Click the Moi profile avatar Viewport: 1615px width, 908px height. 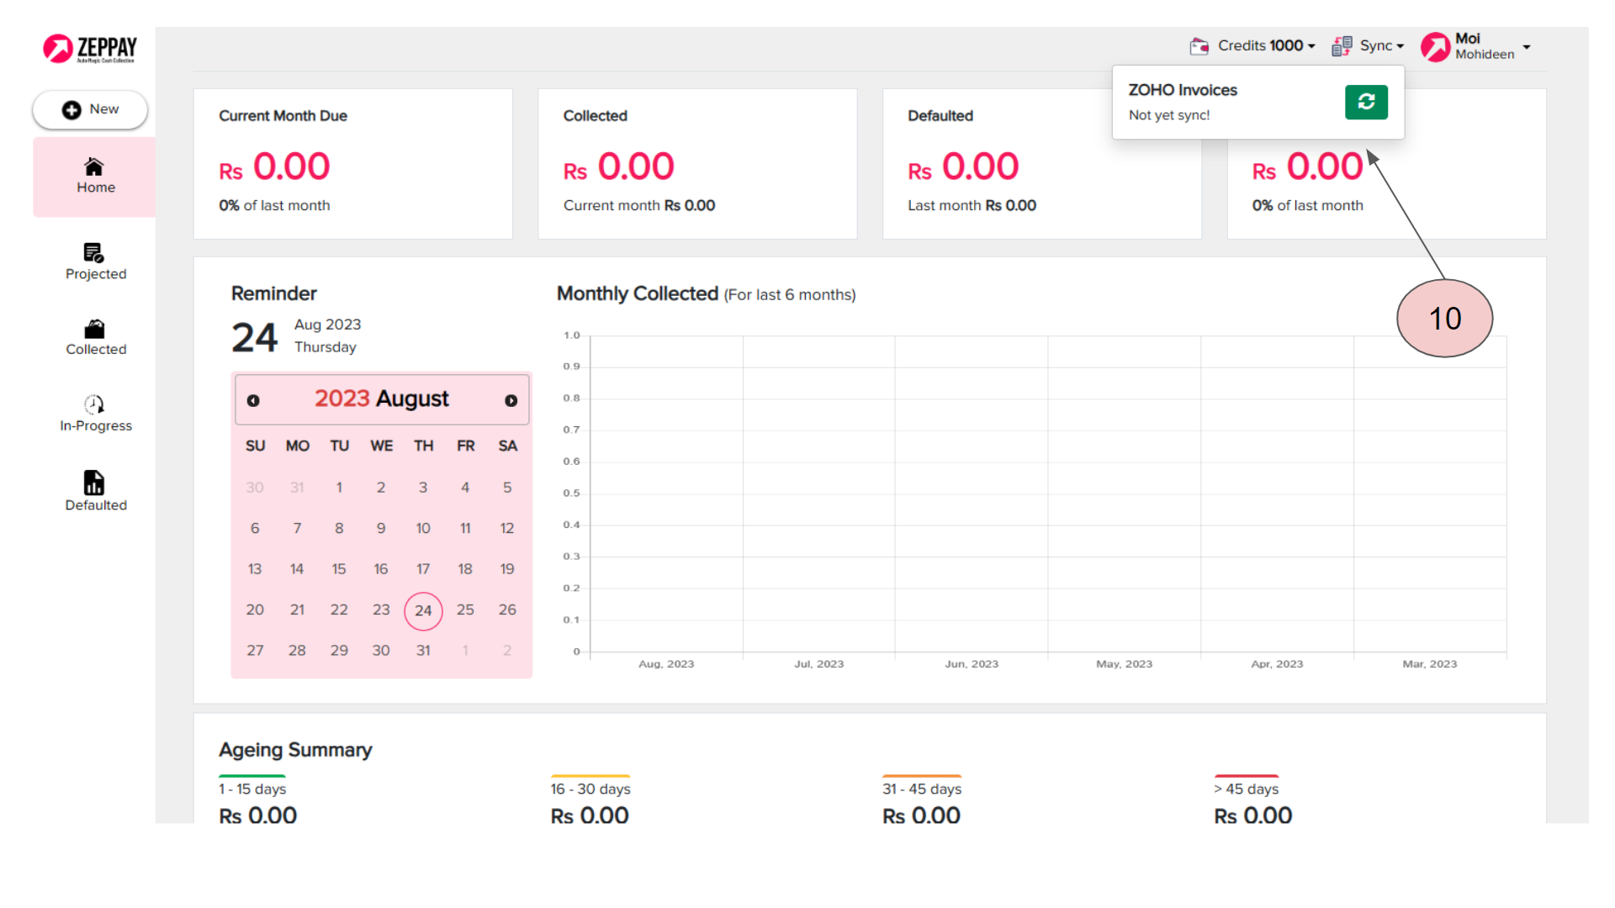point(1435,46)
